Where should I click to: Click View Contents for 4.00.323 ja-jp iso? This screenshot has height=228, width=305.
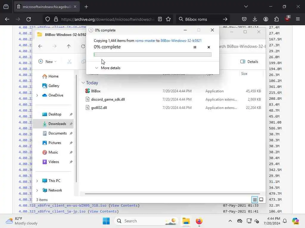pos(103,211)
